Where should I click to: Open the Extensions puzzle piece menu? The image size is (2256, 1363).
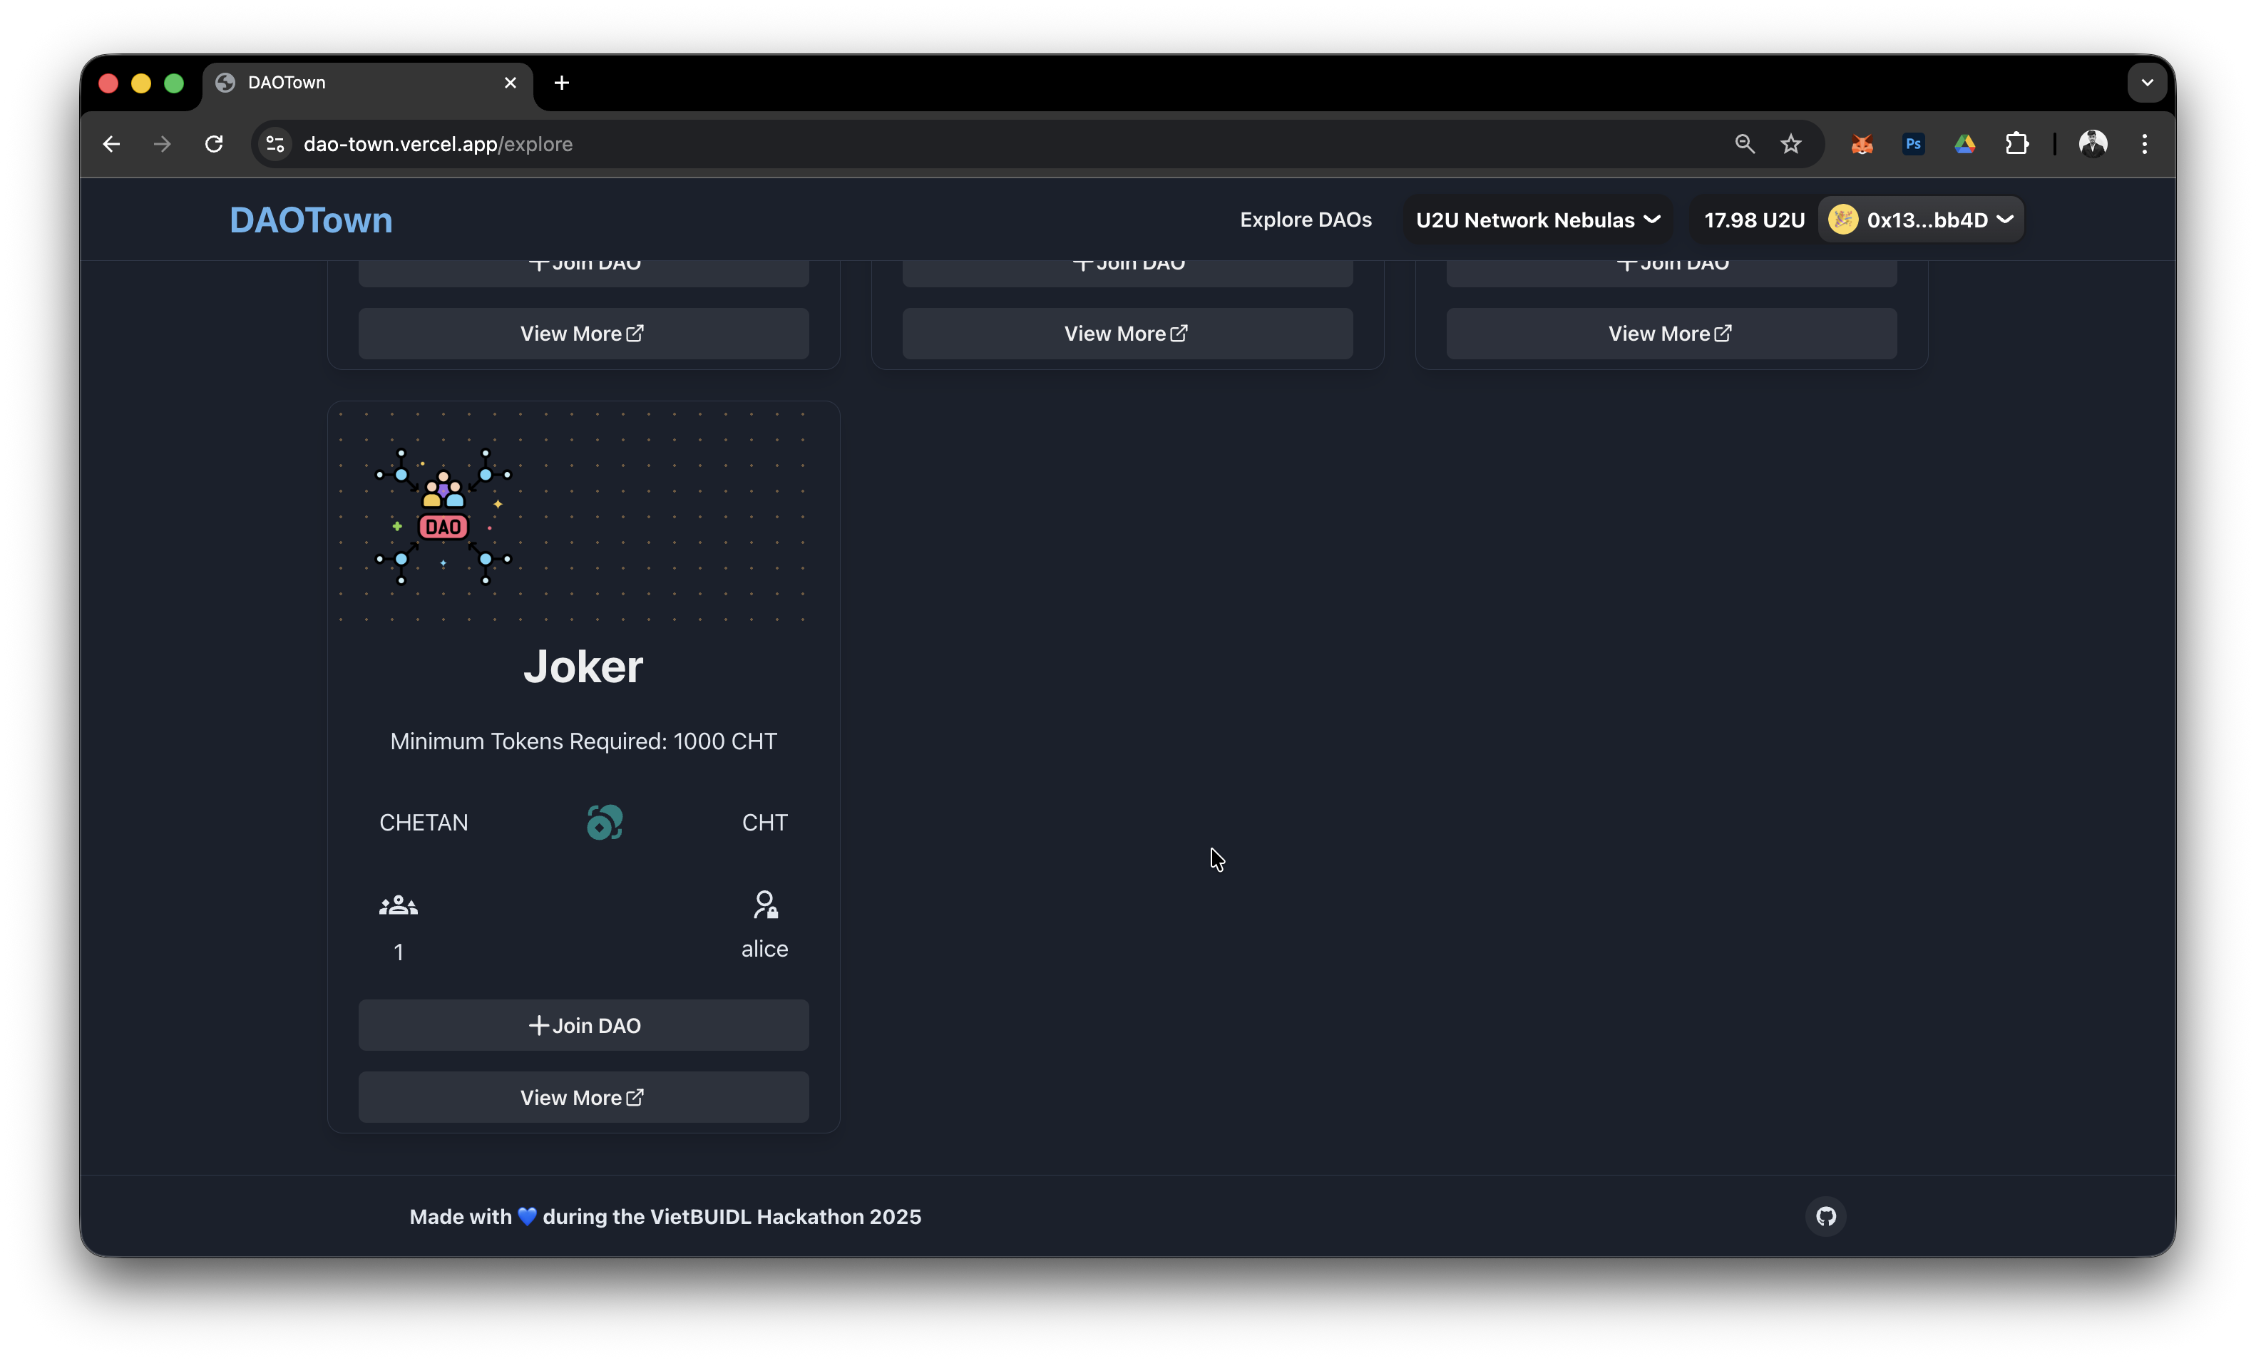pos(2016,144)
